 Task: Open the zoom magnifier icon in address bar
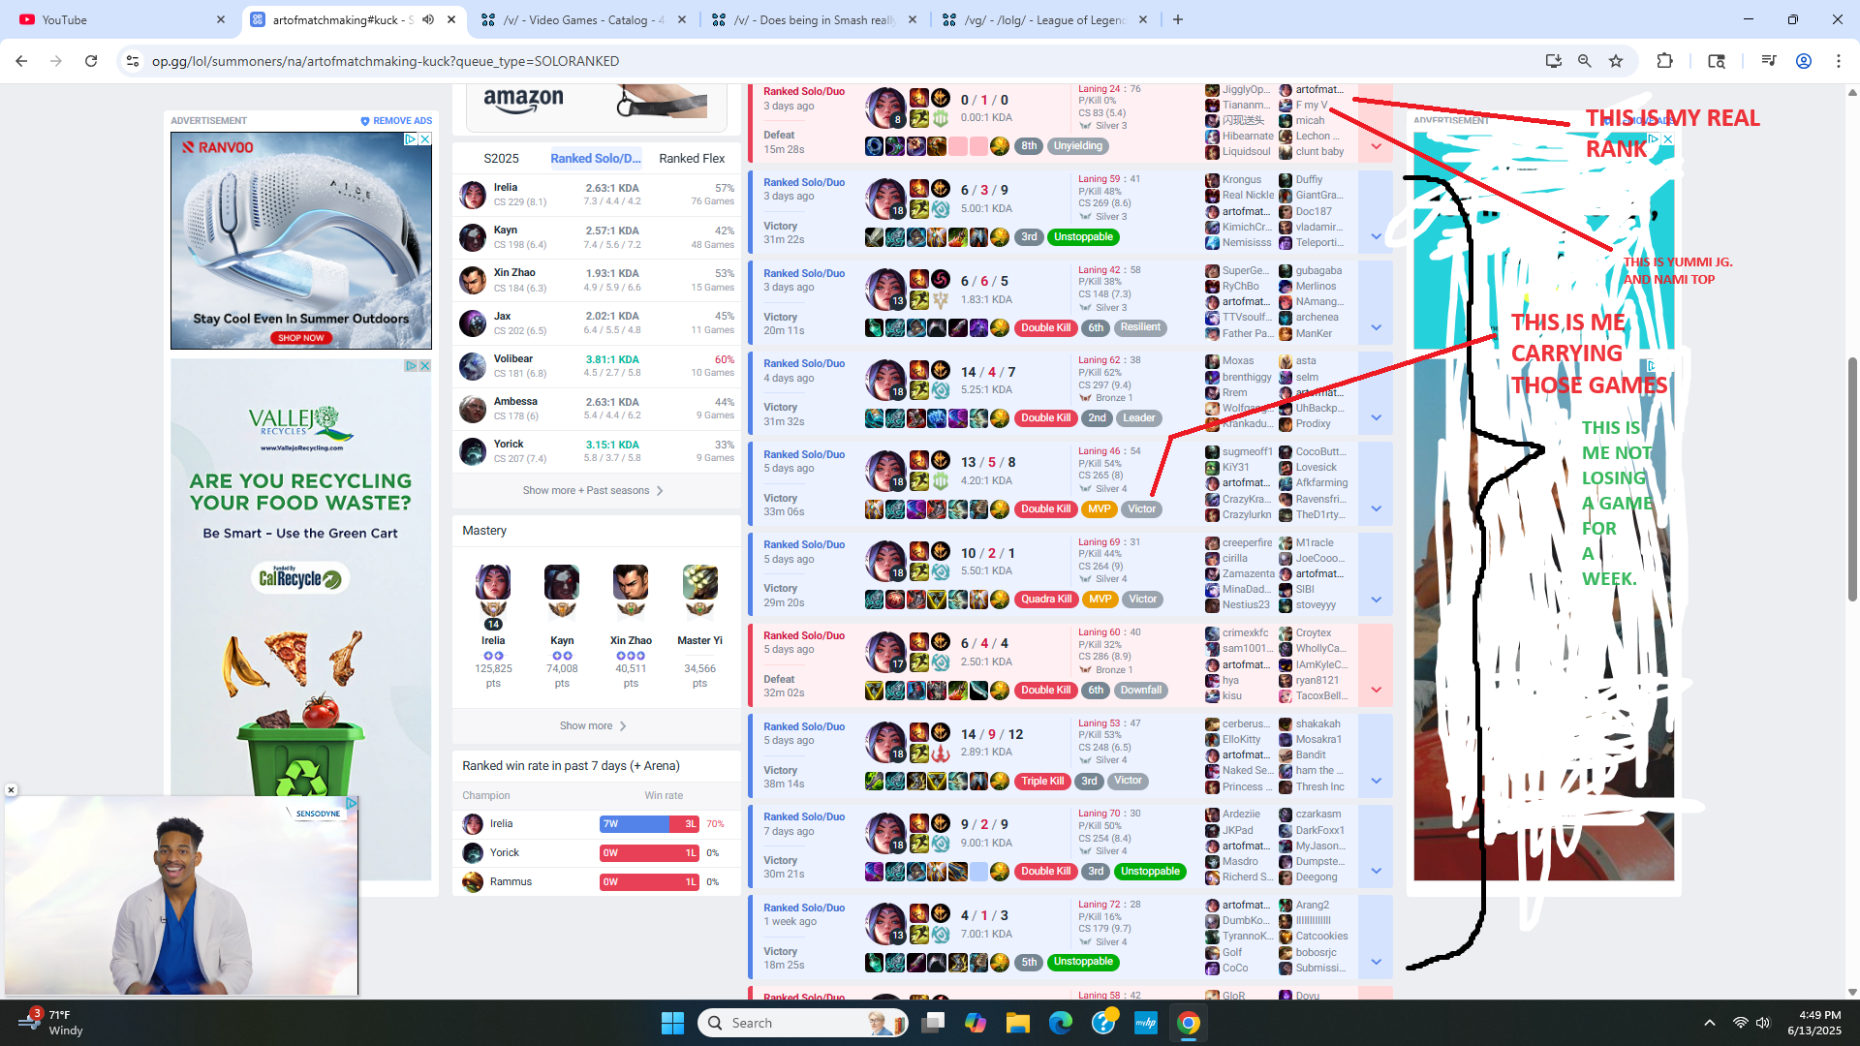[1585, 61]
